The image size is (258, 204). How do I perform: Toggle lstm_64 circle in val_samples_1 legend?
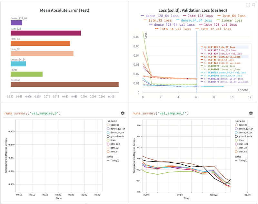point(236,152)
